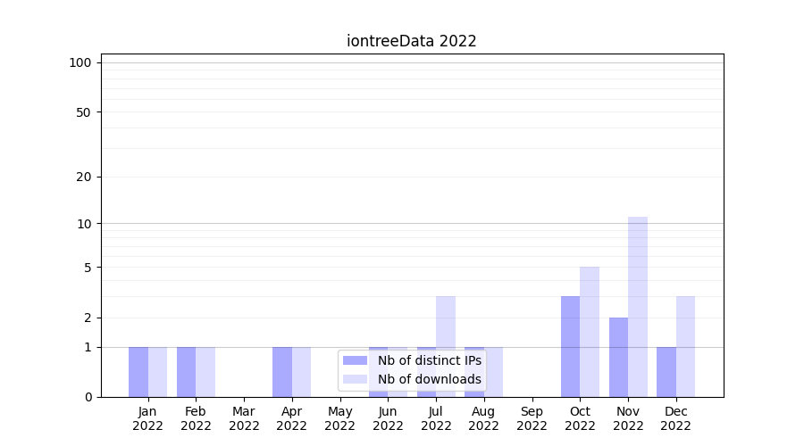Select November's dark distinct IPs bar

point(618,357)
